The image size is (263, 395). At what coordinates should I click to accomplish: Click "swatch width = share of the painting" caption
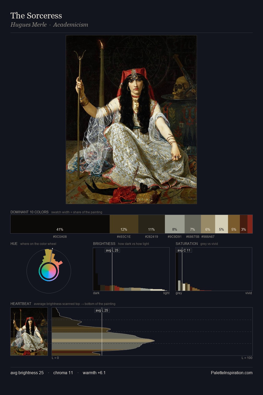77,212
